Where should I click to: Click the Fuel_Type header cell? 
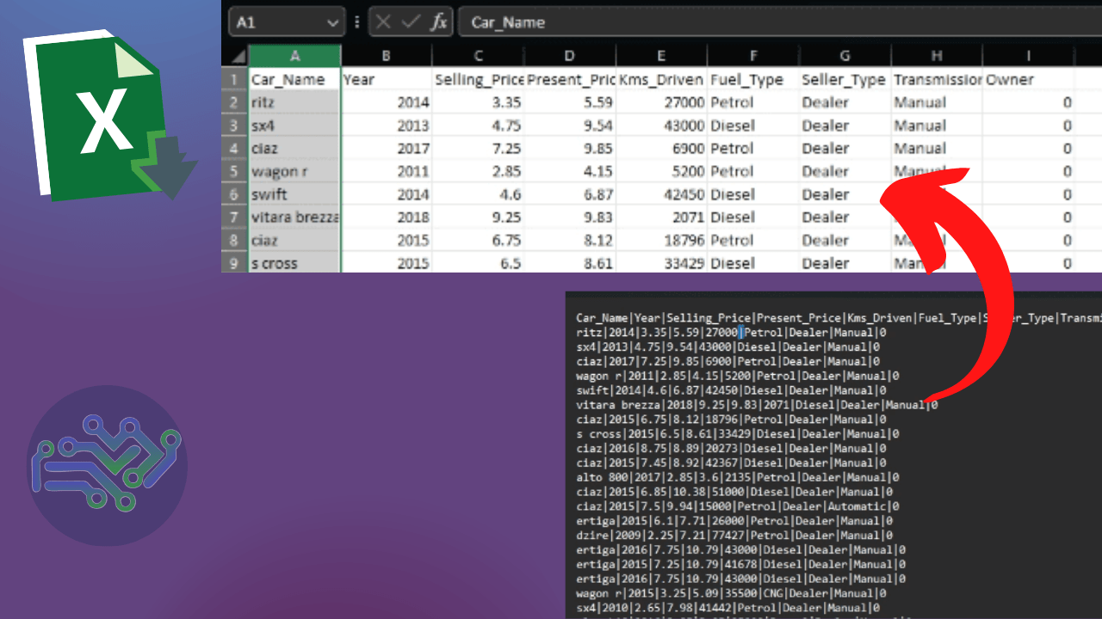(x=752, y=79)
